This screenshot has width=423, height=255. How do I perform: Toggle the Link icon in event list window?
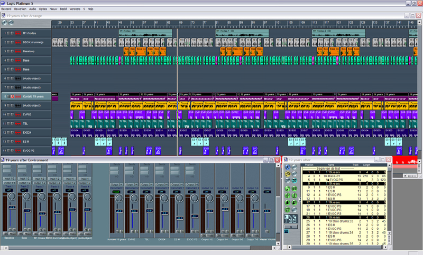[x=294, y=167]
